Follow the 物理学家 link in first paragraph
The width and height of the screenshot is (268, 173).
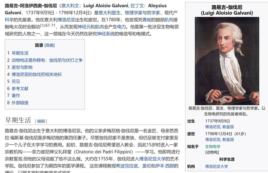[133, 13]
